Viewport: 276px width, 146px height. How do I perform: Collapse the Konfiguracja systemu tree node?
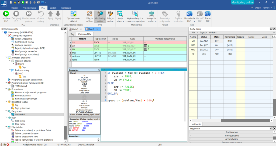point(6,35)
